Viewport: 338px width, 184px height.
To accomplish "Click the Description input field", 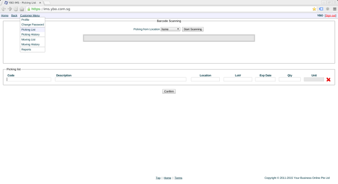I will click(x=121, y=79).
